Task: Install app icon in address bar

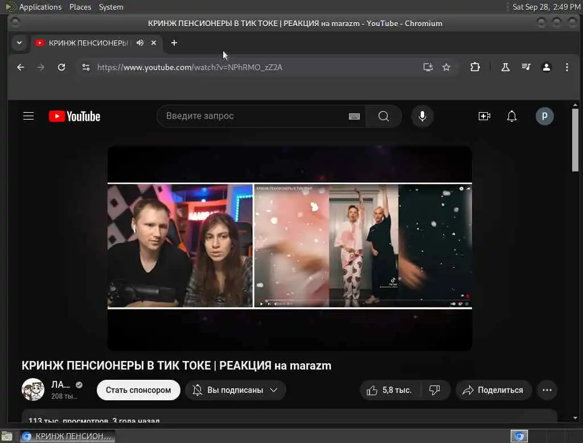Action: coord(428,67)
